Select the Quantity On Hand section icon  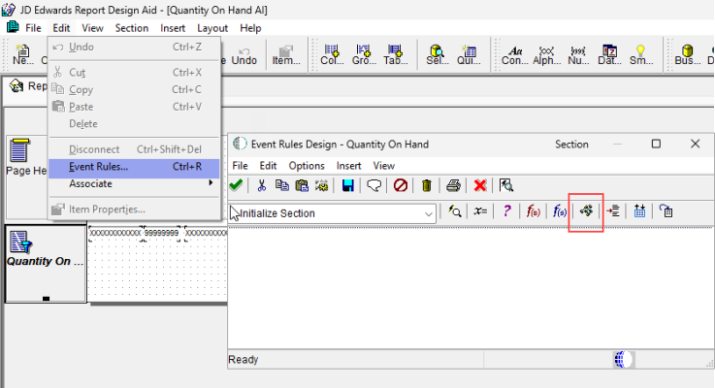point(21,242)
